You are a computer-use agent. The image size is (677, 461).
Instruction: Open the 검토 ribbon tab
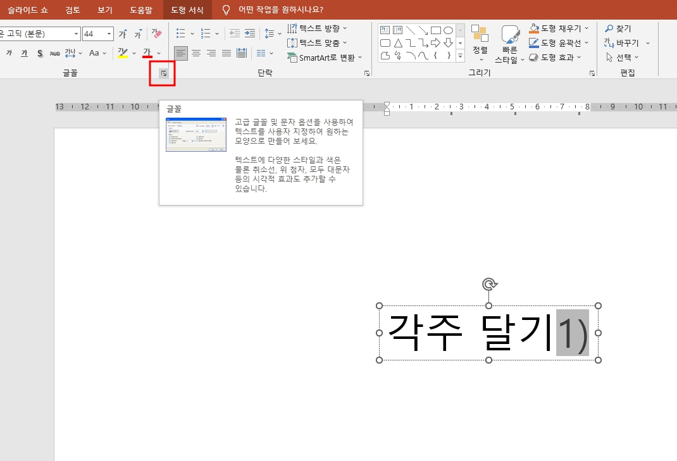tap(71, 9)
